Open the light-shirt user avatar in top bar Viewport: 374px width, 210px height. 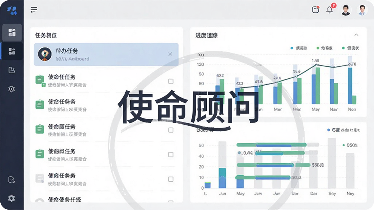point(362,10)
